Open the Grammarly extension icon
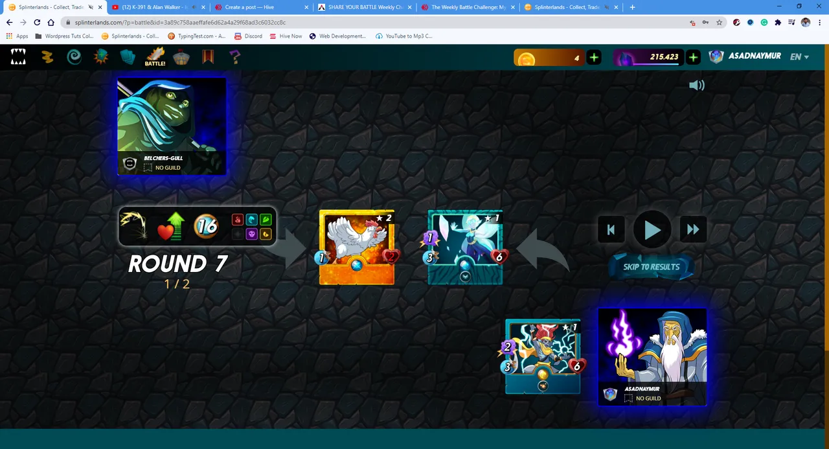Viewport: 829px width, 449px height. pos(764,22)
